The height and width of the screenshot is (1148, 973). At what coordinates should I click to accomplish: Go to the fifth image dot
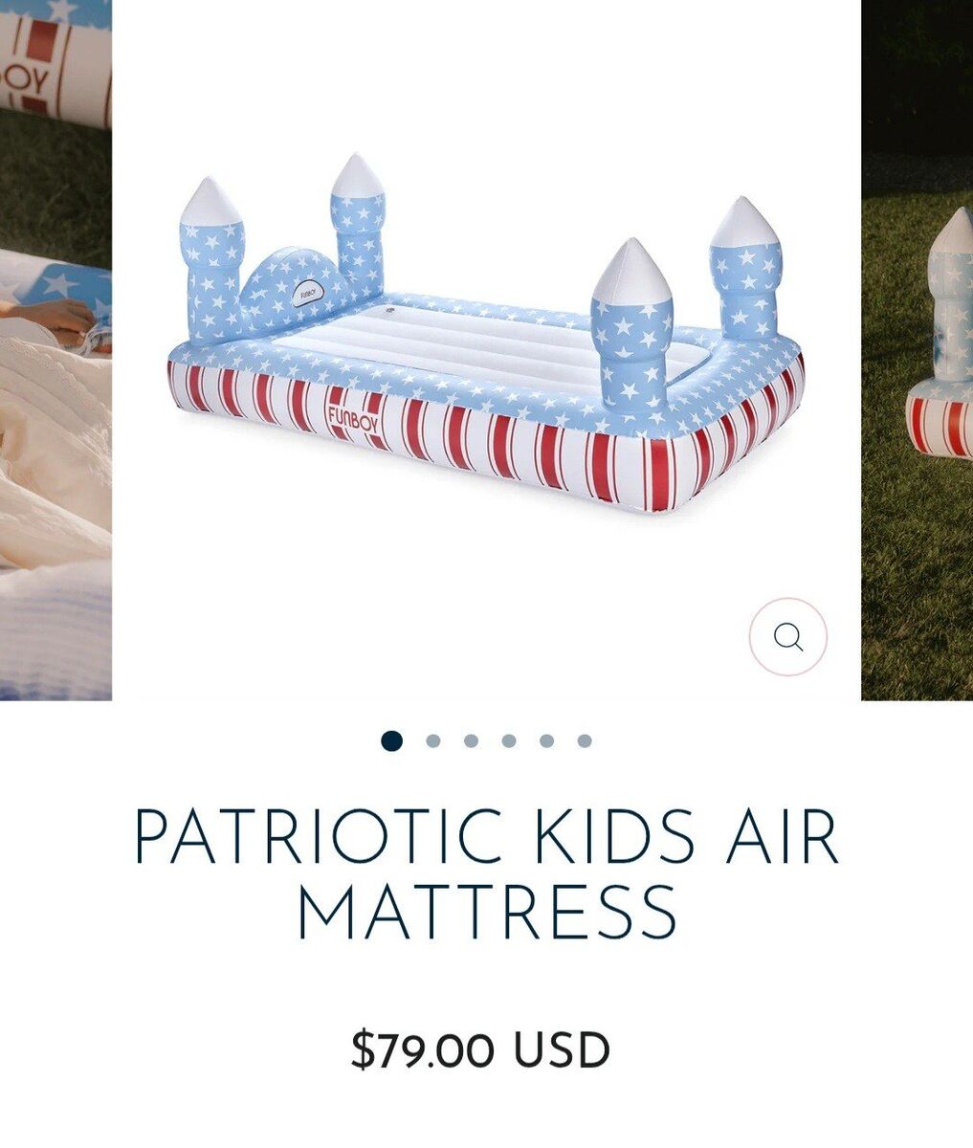(546, 740)
